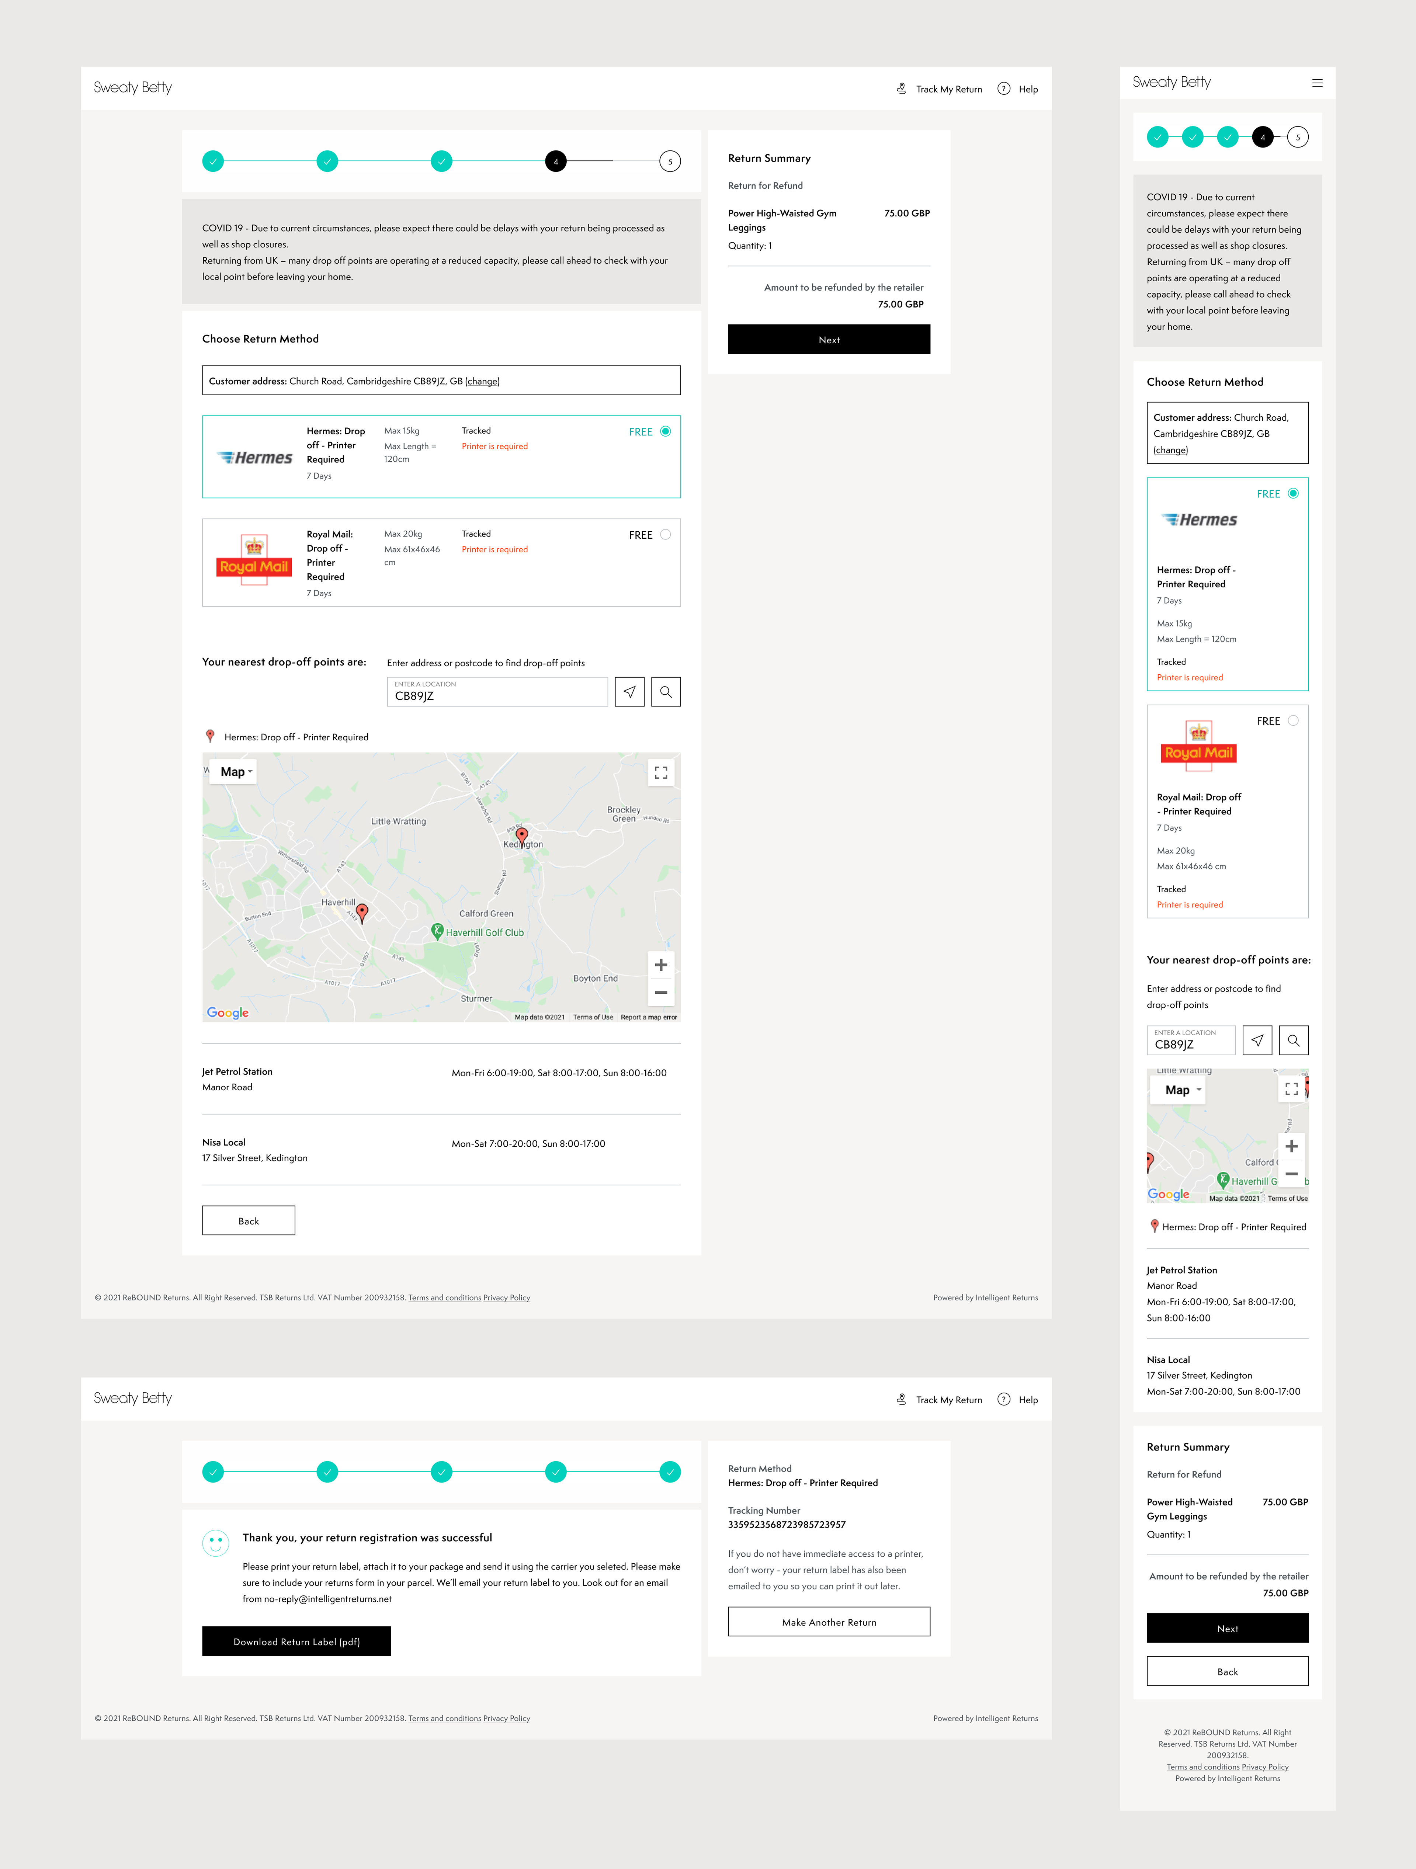Go to step 1 in desktop progress tracker
Image resolution: width=1416 pixels, height=1869 pixels.
pos(213,160)
